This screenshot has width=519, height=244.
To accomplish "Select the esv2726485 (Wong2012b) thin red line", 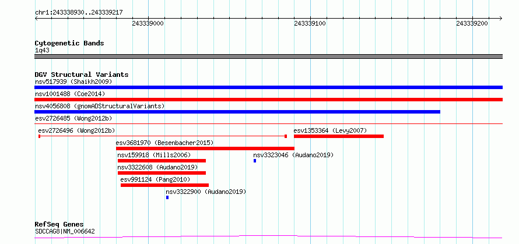I will (x=268, y=123).
